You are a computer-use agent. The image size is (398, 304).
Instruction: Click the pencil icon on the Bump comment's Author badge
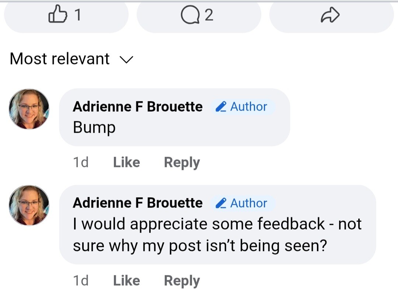pyautogui.click(x=221, y=107)
